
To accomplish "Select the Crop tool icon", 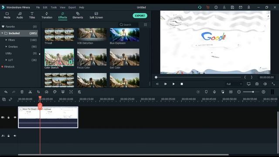I will point(38,92).
